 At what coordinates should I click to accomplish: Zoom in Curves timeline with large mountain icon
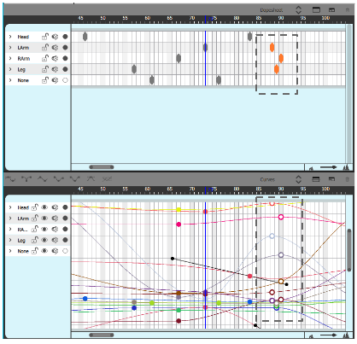(x=346, y=335)
